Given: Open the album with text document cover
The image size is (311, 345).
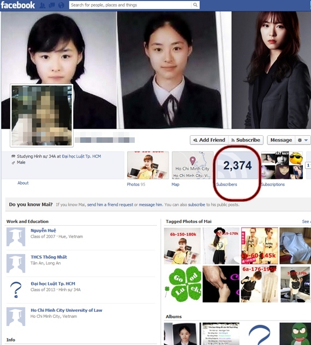Looking at the screenshot, I should click(x=221, y=334).
